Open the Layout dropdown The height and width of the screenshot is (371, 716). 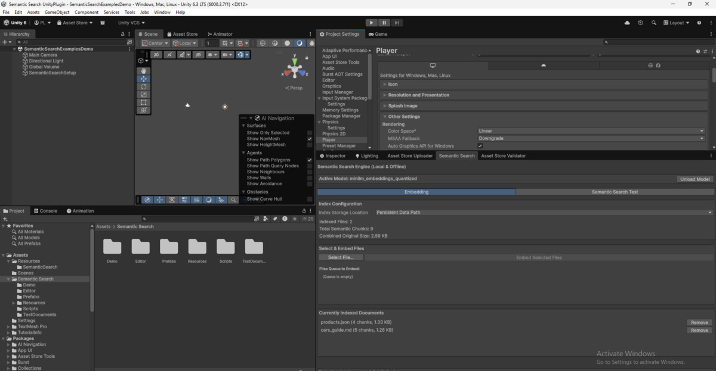coord(675,23)
